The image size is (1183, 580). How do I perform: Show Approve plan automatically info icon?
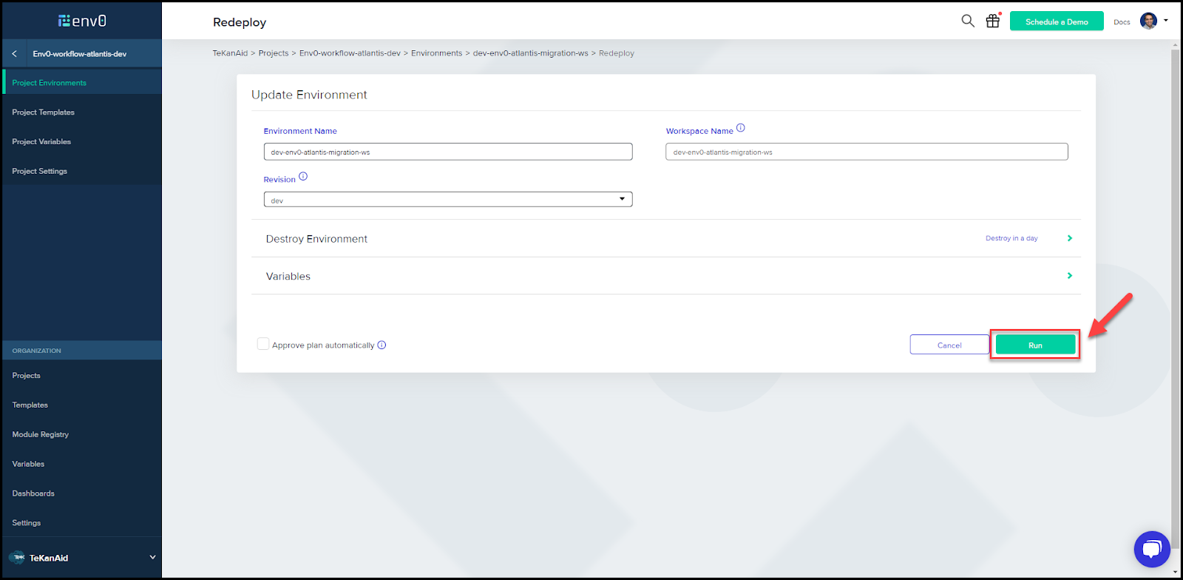(x=382, y=345)
